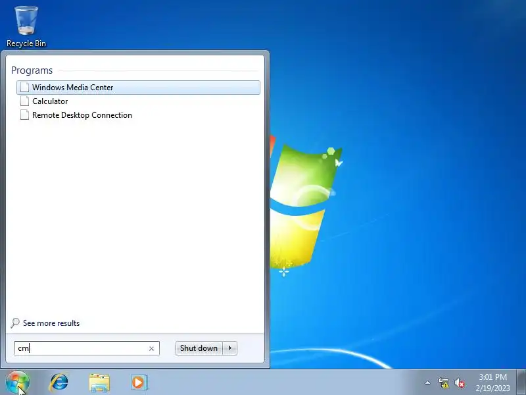Click the Show desktop button
The image size is (526, 395).
pyautogui.click(x=521, y=382)
